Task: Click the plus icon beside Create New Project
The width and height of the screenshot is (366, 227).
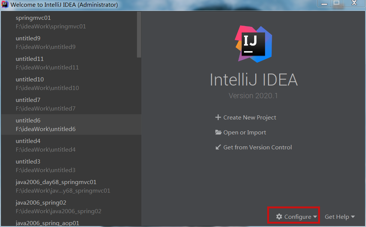Action: click(x=218, y=117)
